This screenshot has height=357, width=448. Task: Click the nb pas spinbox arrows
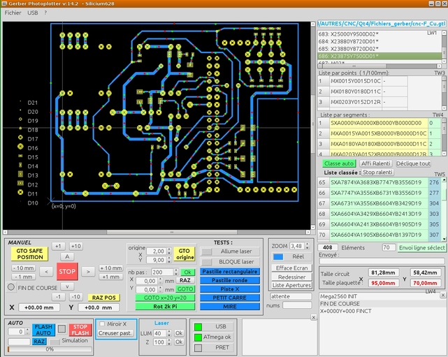(x=175, y=272)
